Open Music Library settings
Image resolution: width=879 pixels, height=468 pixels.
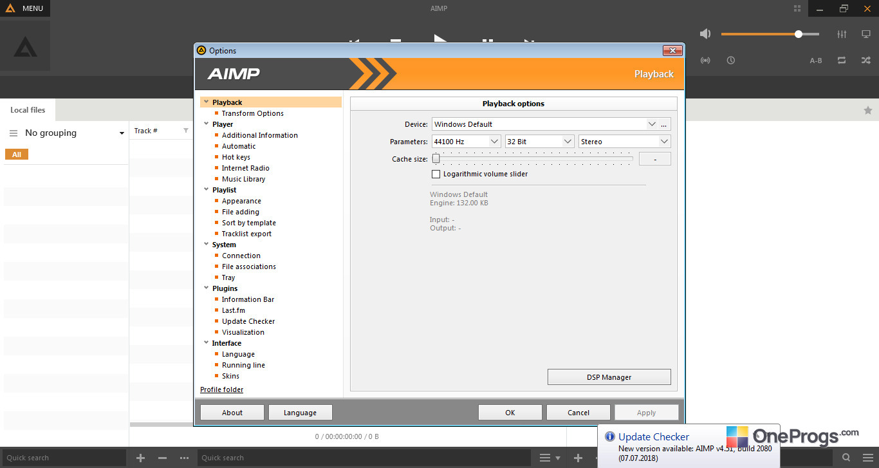pyautogui.click(x=244, y=179)
